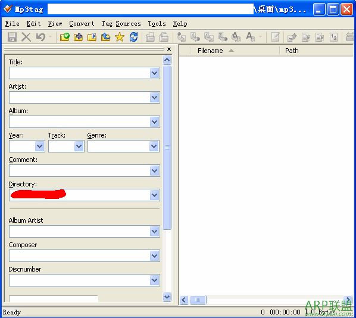Viewport: 356px width, 318px height.
Task: Click the tag sources web lookup icon
Action: [x=292, y=37]
